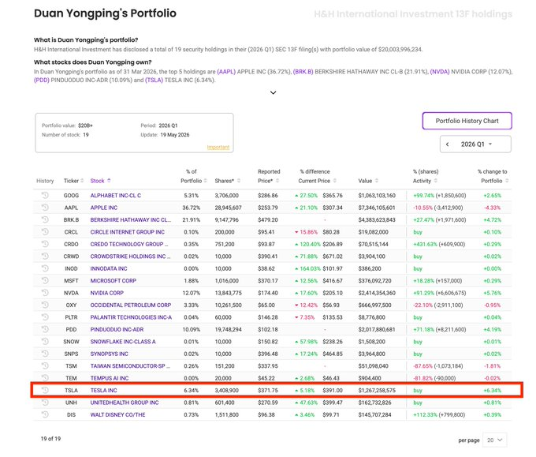Viewport: 536px width, 457px height.
Task: Open CREDO TECHNOLOGY GROUP link
Action: pyautogui.click(x=129, y=244)
